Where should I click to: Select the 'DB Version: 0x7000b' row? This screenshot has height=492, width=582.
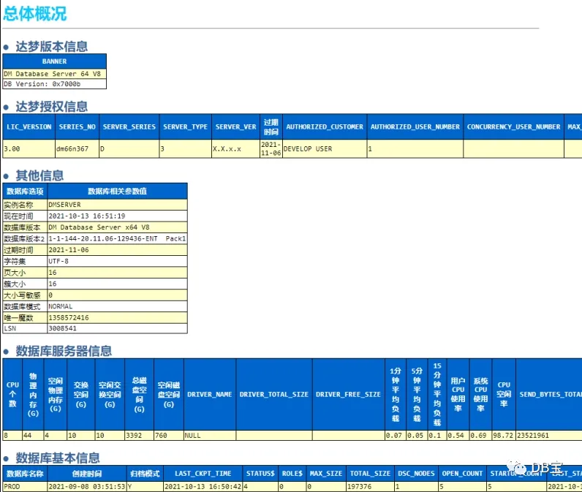(55, 84)
